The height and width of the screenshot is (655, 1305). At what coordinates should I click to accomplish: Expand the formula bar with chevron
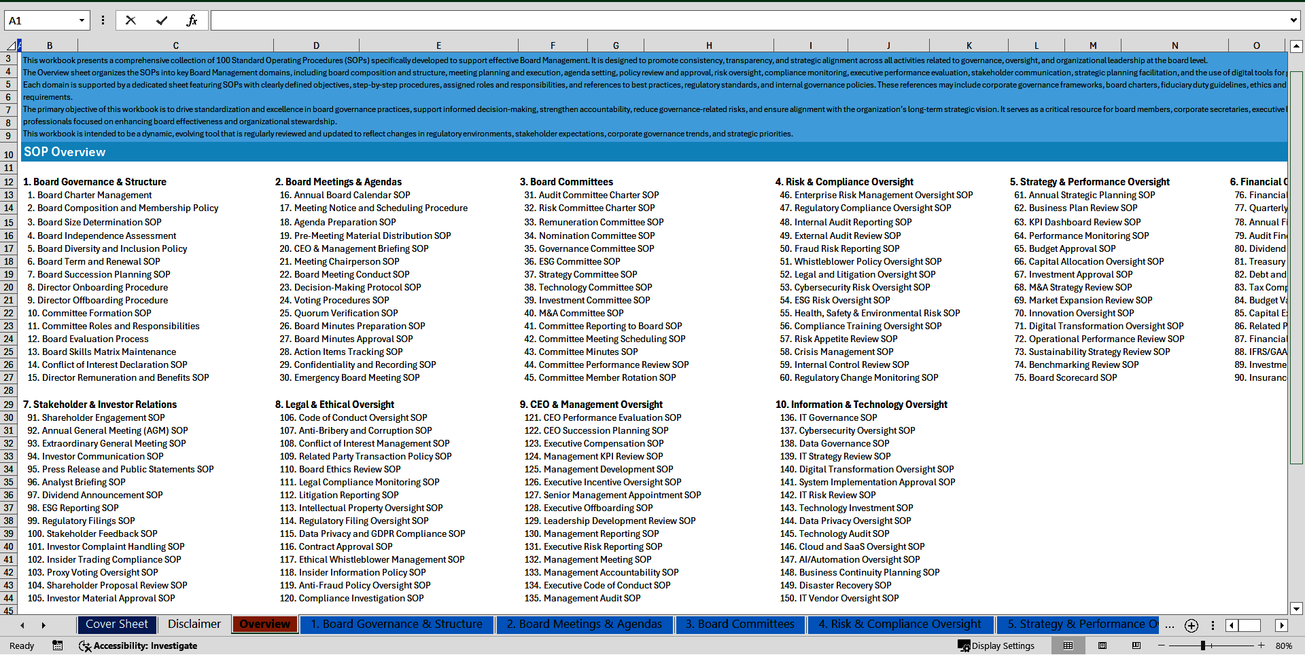click(x=1293, y=20)
